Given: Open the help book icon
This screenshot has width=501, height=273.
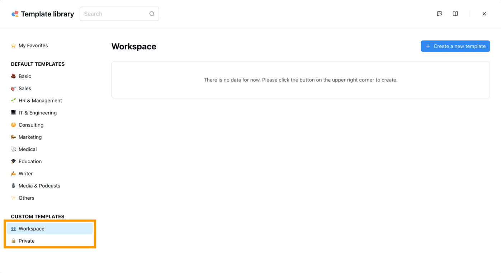Looking at the screenshot, I should [x=455, y=14].
